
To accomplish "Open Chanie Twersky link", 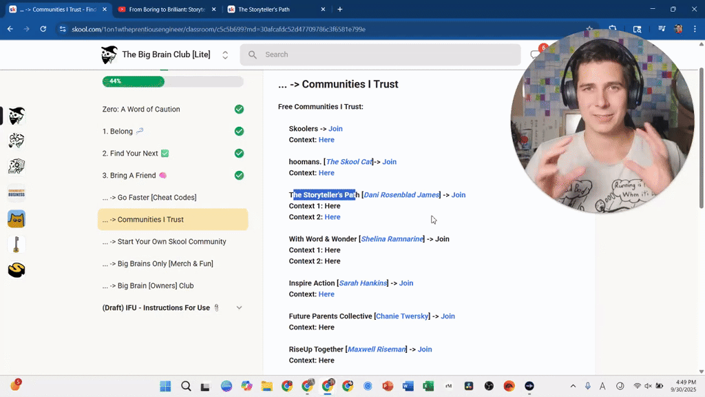I will (402, 316).
